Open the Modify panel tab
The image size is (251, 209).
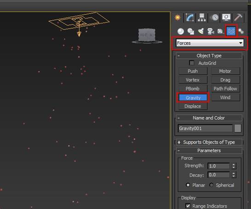[190, 17]
